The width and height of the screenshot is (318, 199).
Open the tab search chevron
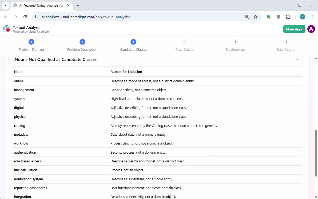pyautogui.click(x=5, y=5)
